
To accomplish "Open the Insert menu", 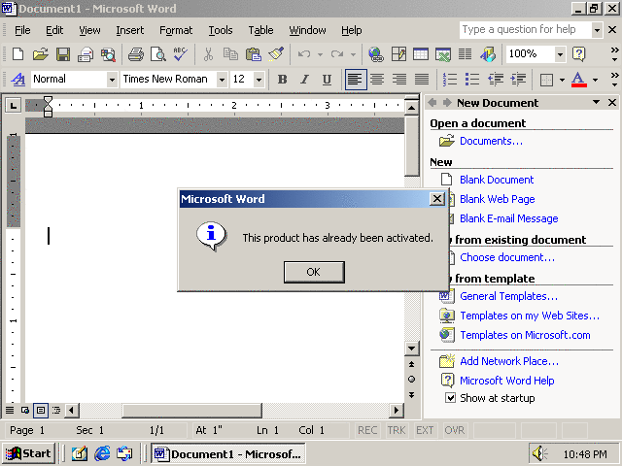I will (129, 30).
